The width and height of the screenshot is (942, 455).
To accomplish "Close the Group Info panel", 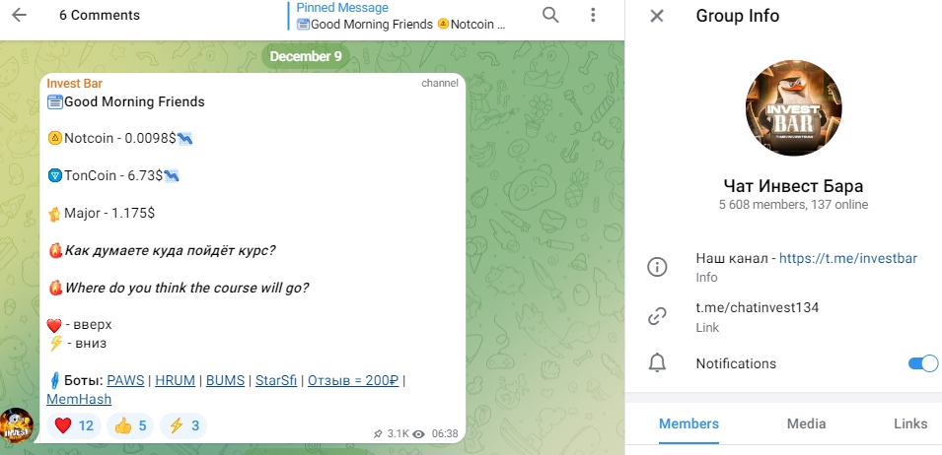I will click(657, 16).
